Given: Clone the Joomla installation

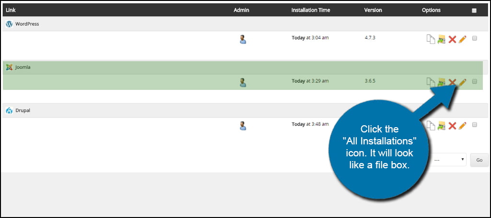Looking at the screenshot, I should [x=431, y=82].
